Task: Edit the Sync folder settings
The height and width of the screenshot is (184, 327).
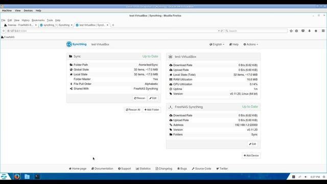Action: click(x=153, y=98)
